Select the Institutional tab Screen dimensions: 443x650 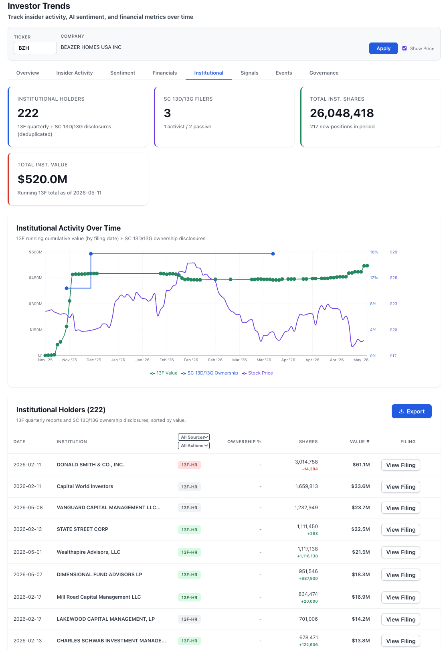[x=209, y=73]
